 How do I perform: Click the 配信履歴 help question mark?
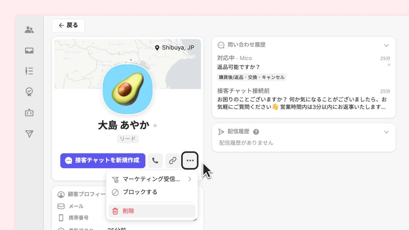coord(256,132)
